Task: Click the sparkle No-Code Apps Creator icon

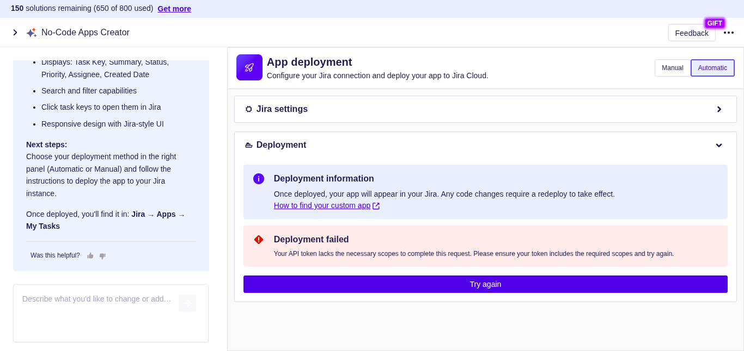Action: point(31,33)
